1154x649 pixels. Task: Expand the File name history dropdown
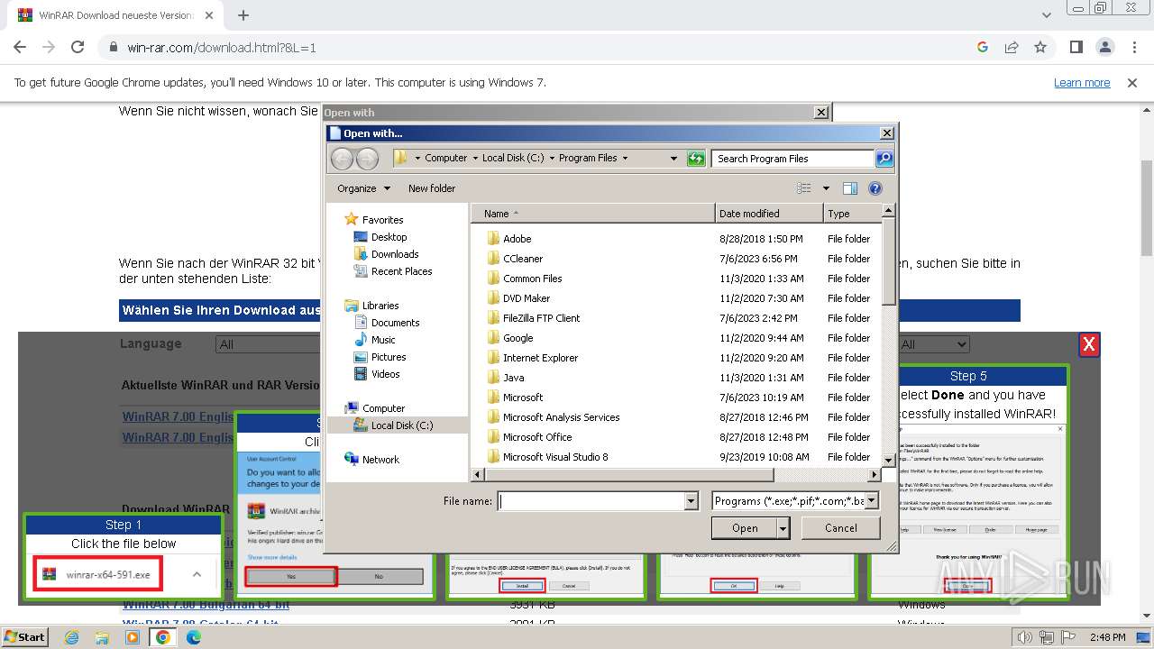point(691,501)
